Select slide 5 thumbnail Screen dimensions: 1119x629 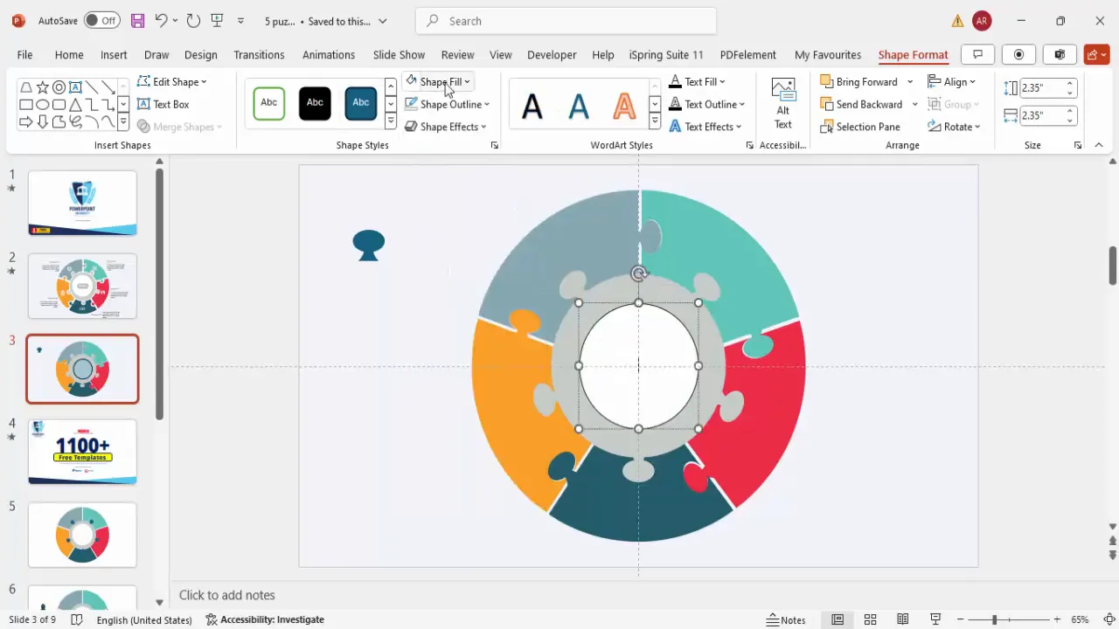82,535
